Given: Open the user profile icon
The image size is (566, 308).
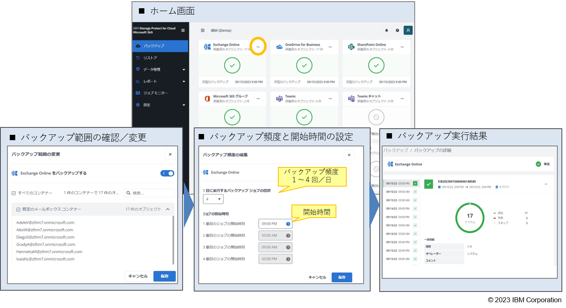Looking at the screenshot, I should click(x=408, y=30).
